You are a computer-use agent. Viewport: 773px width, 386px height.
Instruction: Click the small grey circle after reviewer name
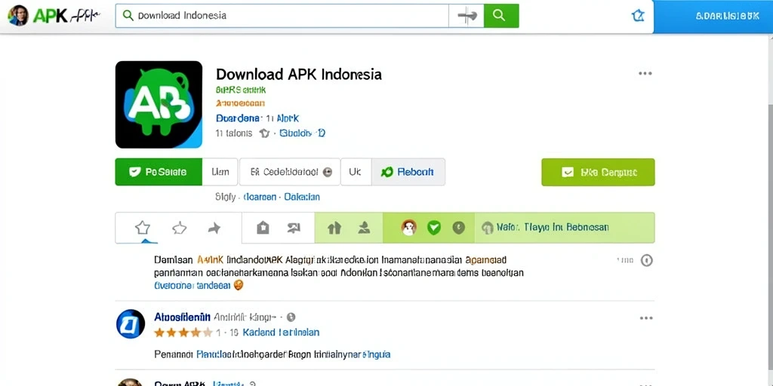click(291, 317)
